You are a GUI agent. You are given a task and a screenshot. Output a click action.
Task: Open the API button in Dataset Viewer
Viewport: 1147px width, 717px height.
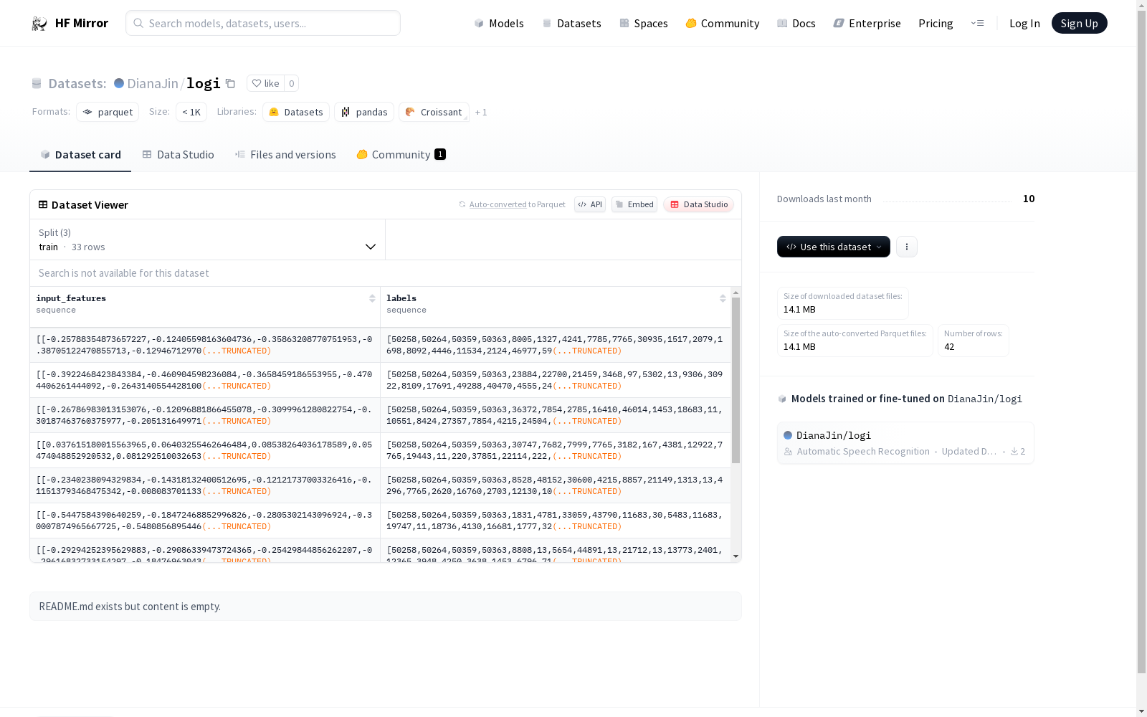(589, 204)
